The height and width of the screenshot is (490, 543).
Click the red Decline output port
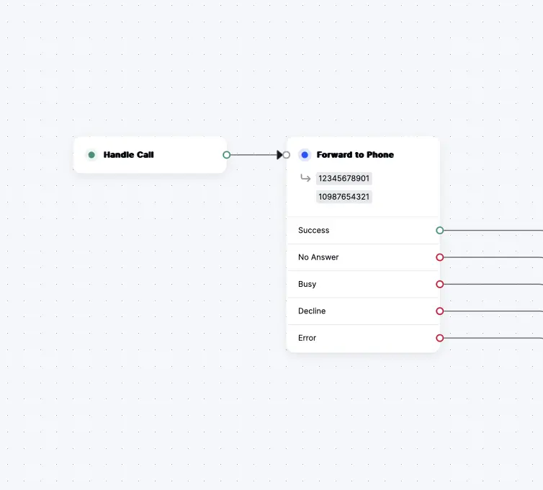pos(440,311)
